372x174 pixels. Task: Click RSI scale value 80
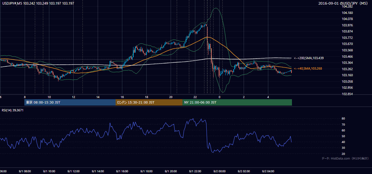(343, 119)
